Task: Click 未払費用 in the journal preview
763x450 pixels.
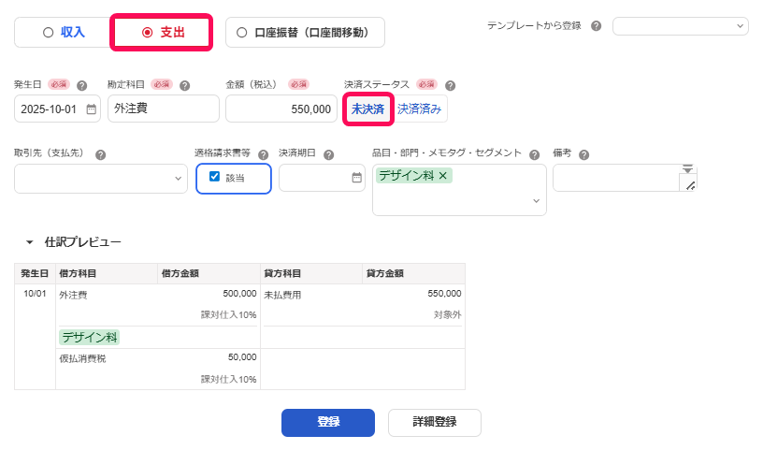Action: (x=282, y=295)
